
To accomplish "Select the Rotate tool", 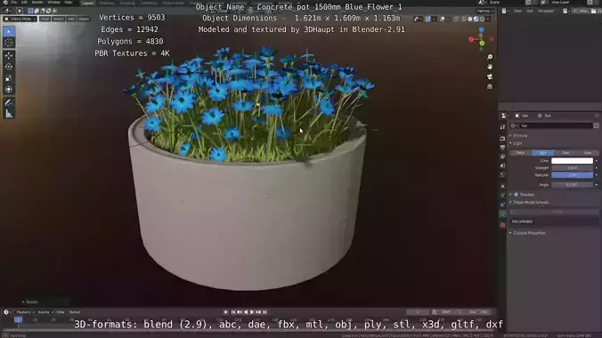I will (x=9, y=67).
